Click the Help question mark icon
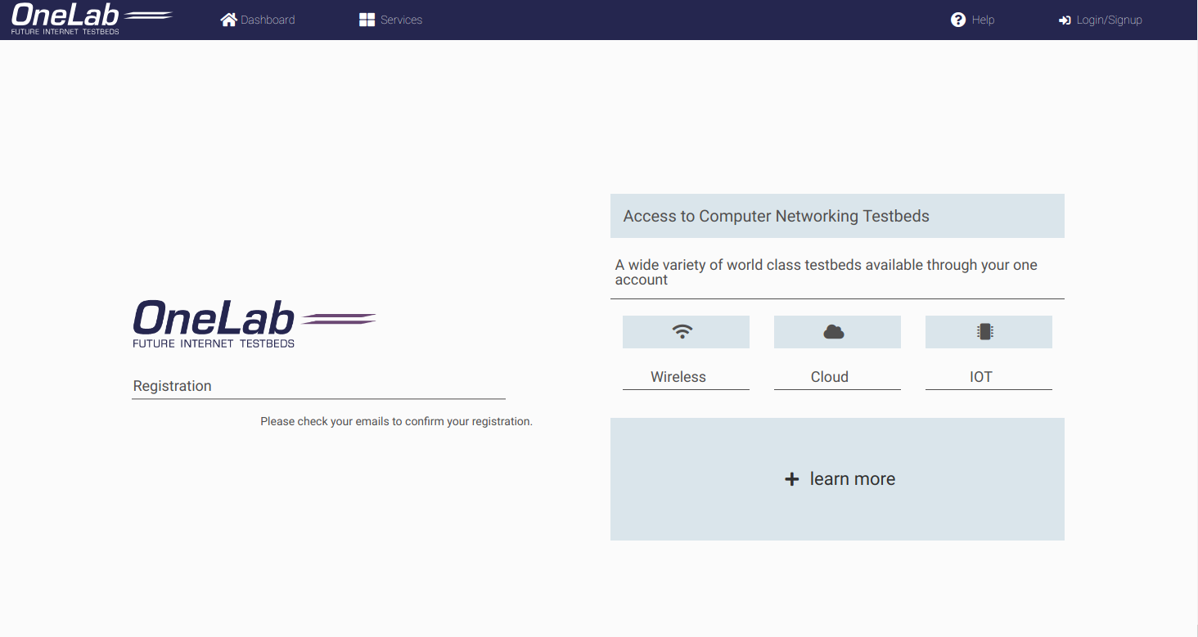Screen dimensions: 1198x637 click(958, 20)
